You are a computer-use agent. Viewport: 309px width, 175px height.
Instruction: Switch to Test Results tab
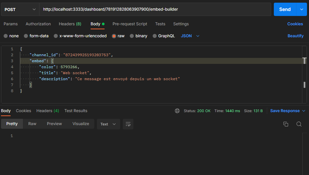[x=76, y=111]
